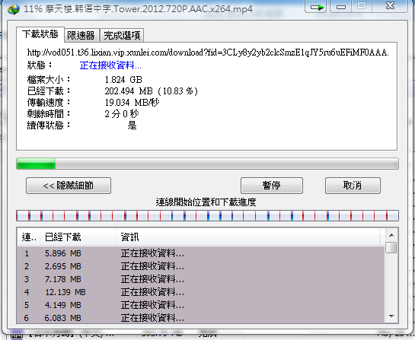
Task: Click the 連.. column header
Action: pyautogui.click(x=29, y=237)
